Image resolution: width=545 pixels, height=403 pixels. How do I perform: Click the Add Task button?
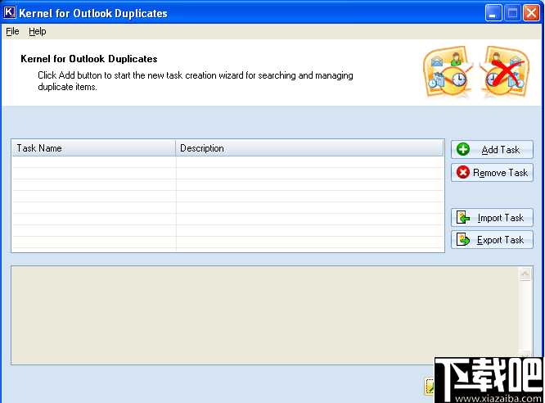tap(492, 150)
